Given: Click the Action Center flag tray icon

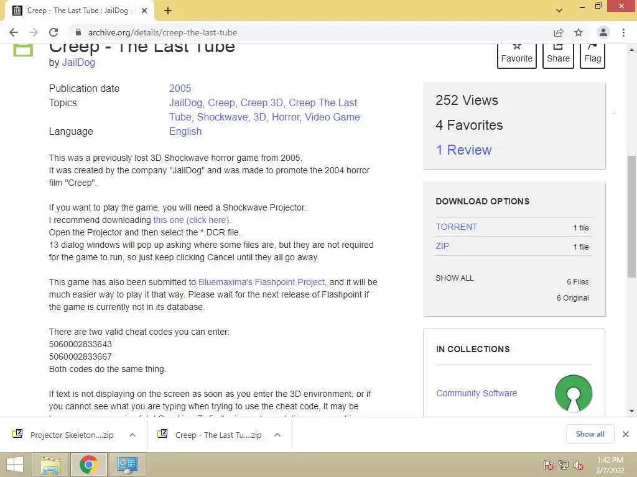Looking at the screenshot, I should [x=548, y=465].
